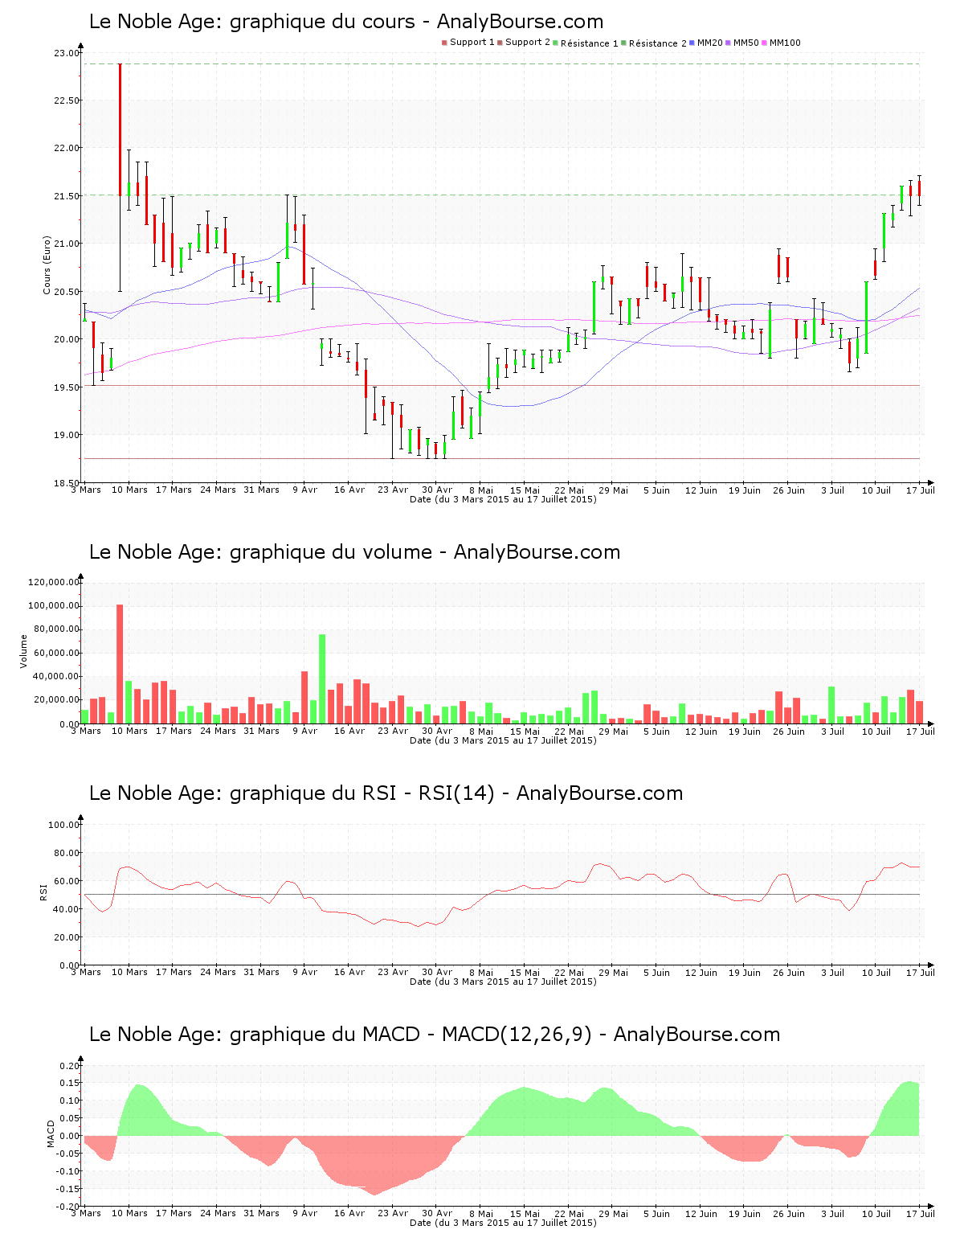The image size is (964, 1246).
Task: Click the red Support 1 legend swatch
Action: [x=444, y=43]
